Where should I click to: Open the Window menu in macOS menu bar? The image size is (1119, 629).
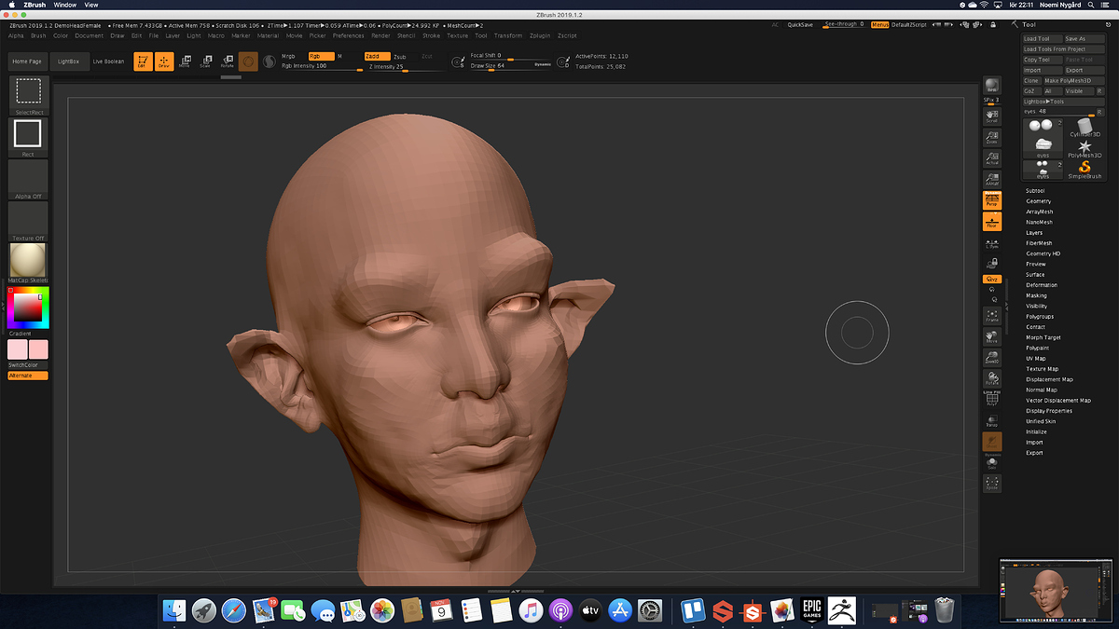click(65, 5)
